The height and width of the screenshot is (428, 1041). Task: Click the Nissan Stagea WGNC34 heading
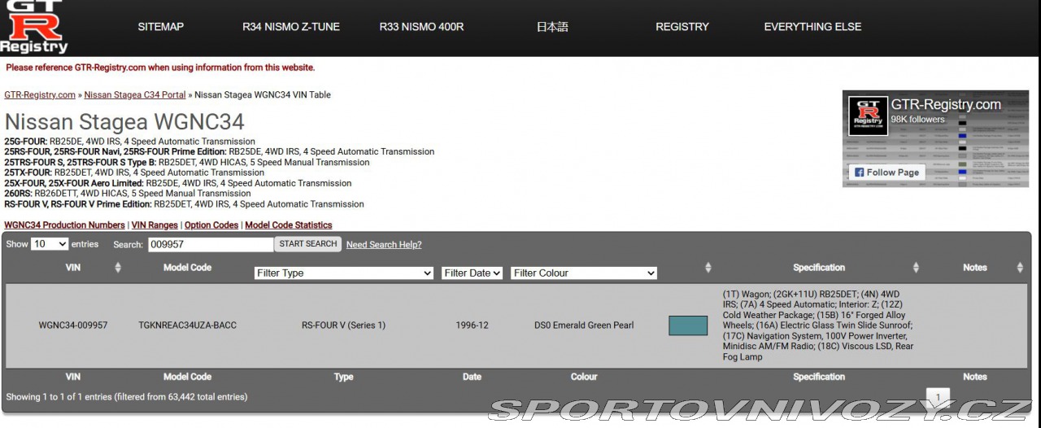click(124, 122)
